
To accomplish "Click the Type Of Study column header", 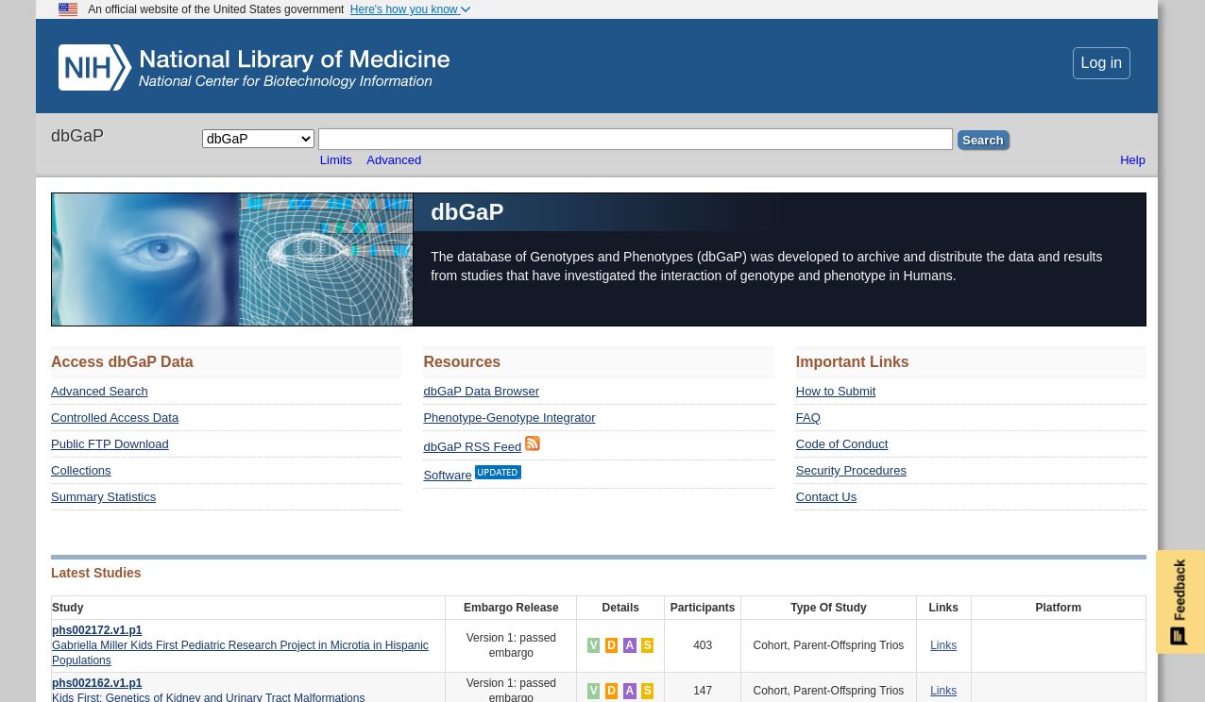I will pos(828,608).
